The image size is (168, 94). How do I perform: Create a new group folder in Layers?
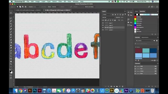click(x=117, y=86)
